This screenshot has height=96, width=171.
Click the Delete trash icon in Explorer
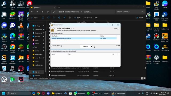(70, 18)
